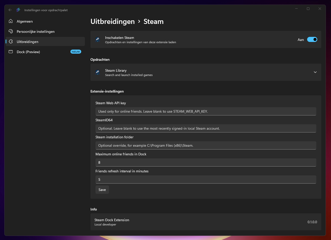The width and height of the screenshot is (331, 240).
Task: Click the Aan label beside the switch
Action: (301, 40)
